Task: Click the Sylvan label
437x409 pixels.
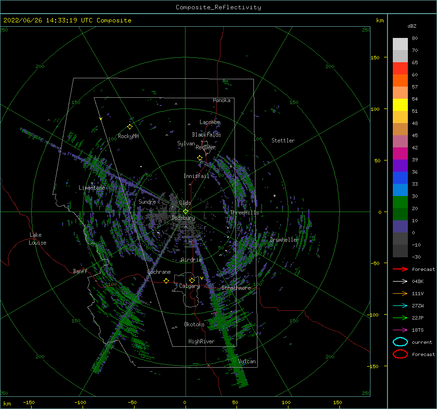Action: click(186, 143)
